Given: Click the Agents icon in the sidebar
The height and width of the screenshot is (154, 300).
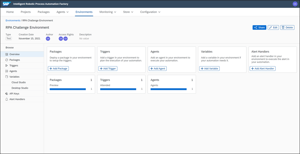Looking at the screenshot, I should point(7,71).
